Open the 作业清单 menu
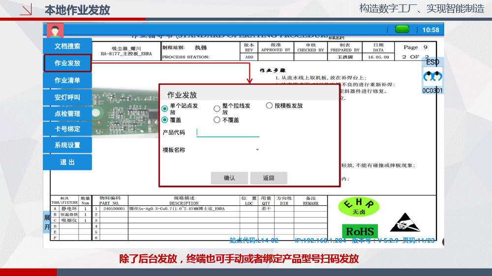 [x=67, y=81]
